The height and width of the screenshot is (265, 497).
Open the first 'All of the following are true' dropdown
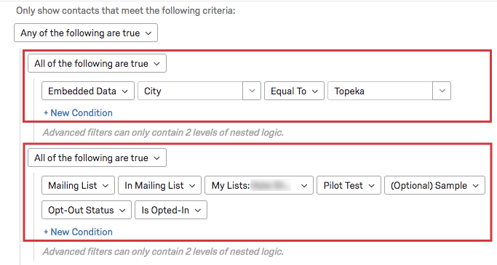point(97,64)
